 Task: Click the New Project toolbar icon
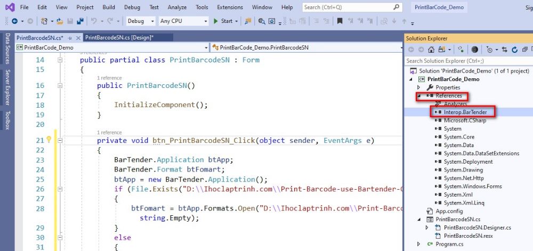[x=44, y=21]
